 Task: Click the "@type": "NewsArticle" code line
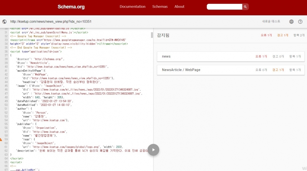[33, 63]
